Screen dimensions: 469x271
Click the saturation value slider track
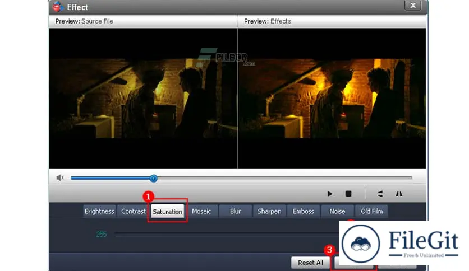[x=227, y=235]
